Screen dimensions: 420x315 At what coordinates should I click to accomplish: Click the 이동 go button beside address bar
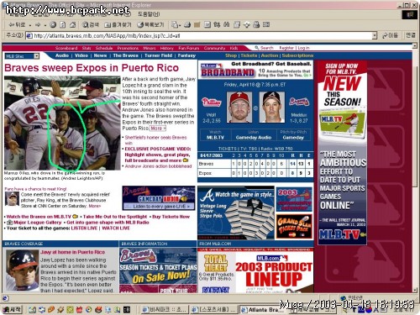(391, 35)
